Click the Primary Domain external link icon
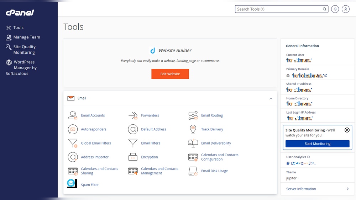 tap(326, 75)
